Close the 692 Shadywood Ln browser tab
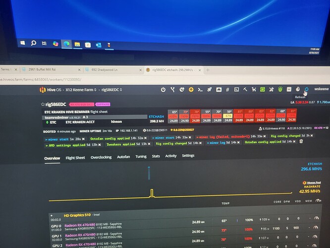The width and height of the screenshot is (330, 248). pyautogui.click(x=140, y=70)
